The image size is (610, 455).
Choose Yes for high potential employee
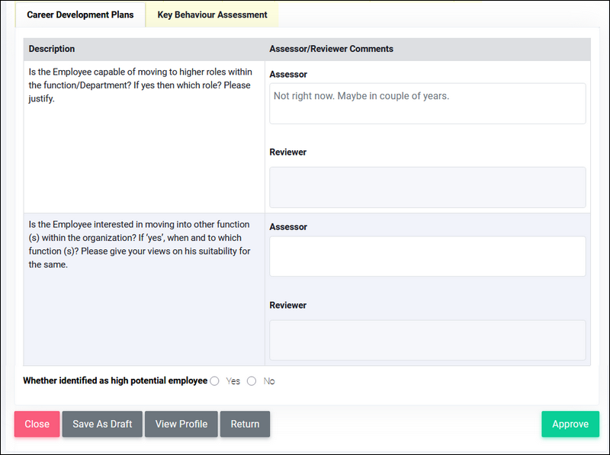coord(215,381)
